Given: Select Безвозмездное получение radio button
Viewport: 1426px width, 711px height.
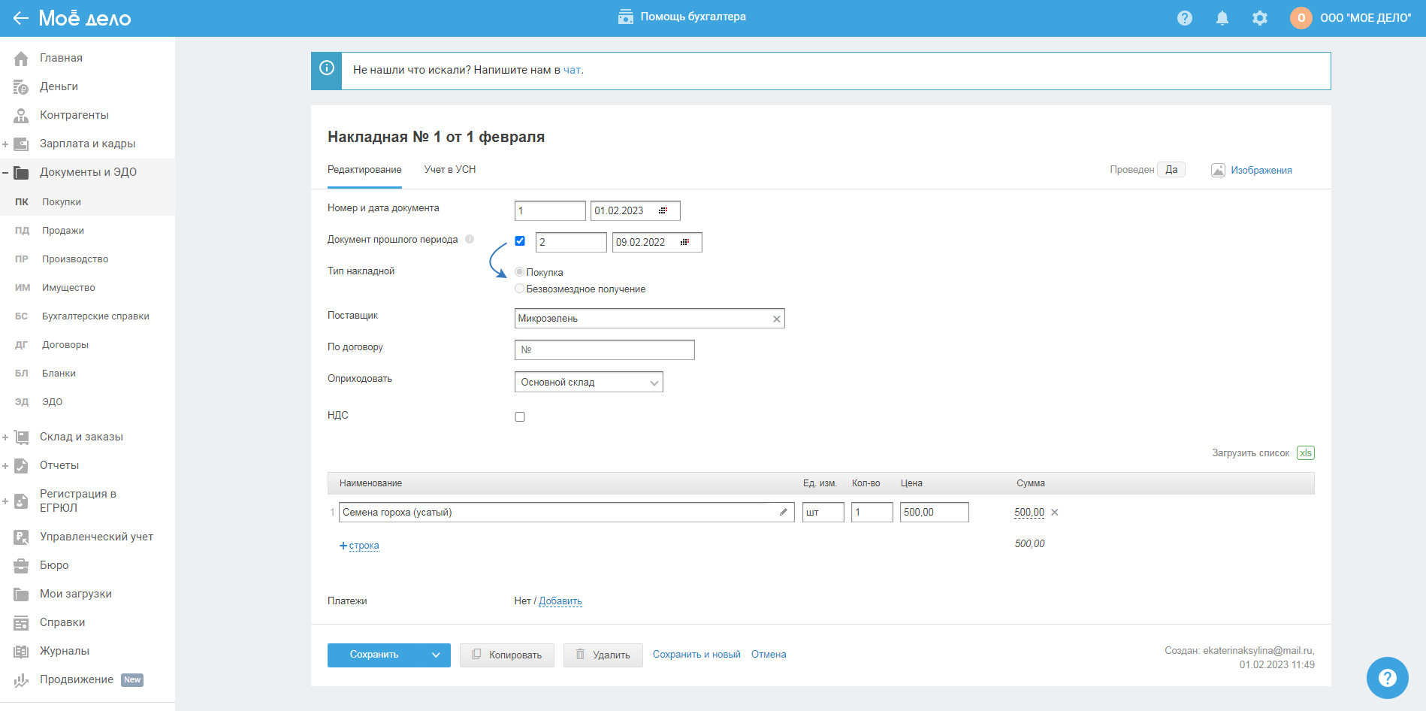Looking at the screenshot, I should (x=519, y=289).
